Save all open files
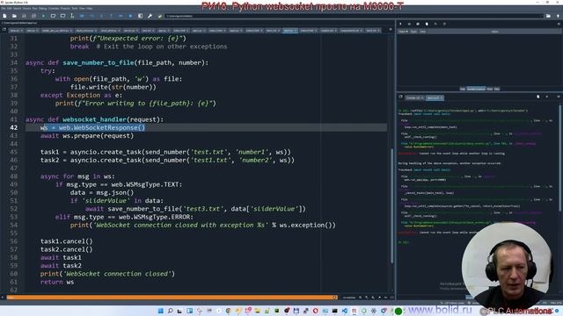563x316 pixels. coord(33,16)
